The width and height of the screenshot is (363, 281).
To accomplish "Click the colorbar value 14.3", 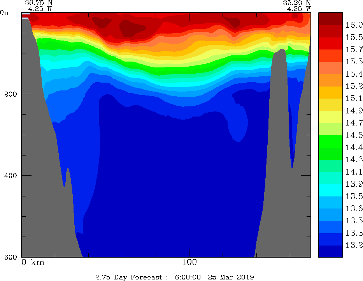I will coord(354,160).
